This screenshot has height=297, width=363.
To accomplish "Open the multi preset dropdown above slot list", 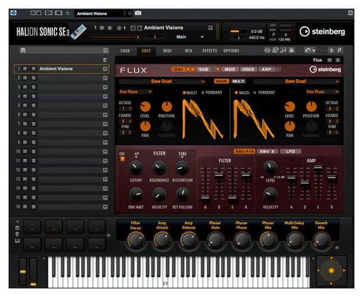I will (x=106, y=51).
